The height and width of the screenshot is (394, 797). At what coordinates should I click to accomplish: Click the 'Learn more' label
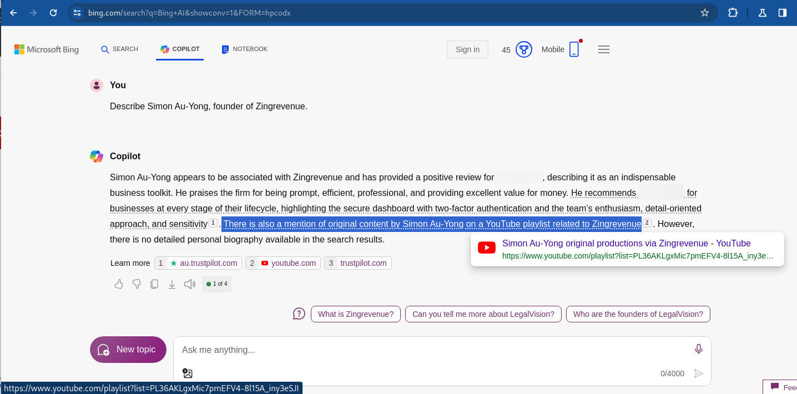coord(130,263)
